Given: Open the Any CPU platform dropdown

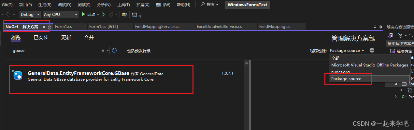Looking at the screenshot, I should (61, 14).
